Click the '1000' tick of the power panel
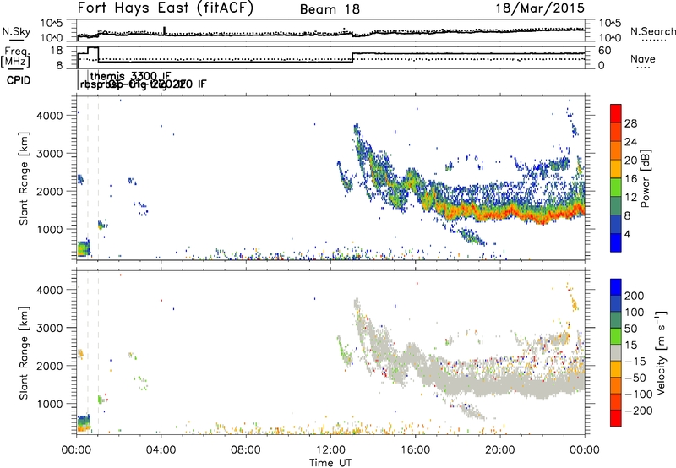676x468 pixels. pyautogui.click(x=50, y=229)
